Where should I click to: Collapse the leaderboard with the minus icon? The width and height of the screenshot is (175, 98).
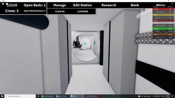[172, 4]
